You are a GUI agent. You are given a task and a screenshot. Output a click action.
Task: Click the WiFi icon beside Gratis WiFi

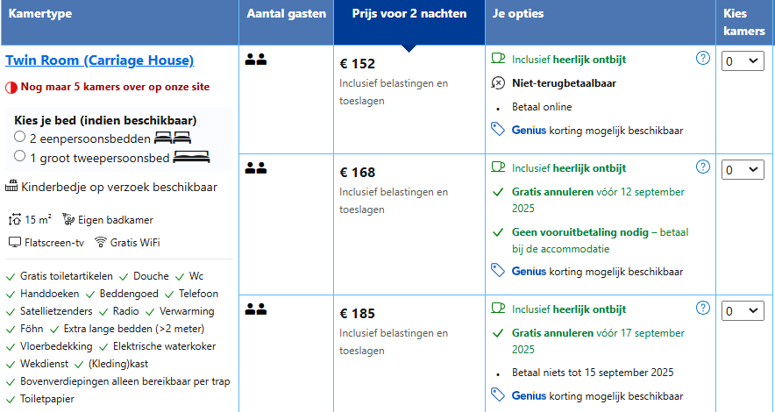tap(101, 242)
